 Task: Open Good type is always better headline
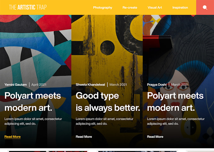tap(108, 102)
